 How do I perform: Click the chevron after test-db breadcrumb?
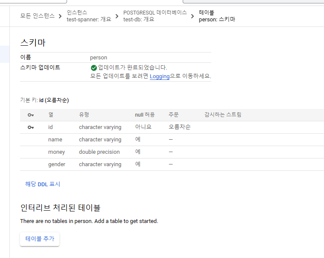click(193, 16)
